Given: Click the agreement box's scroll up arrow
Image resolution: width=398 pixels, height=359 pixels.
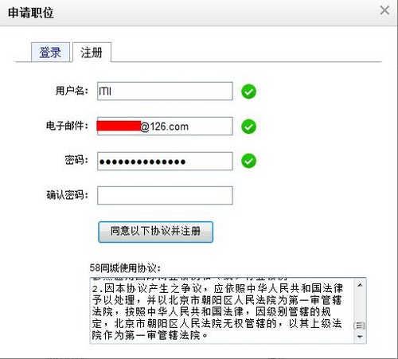Looking at the screenshot, I should click(x=360, y=285).
